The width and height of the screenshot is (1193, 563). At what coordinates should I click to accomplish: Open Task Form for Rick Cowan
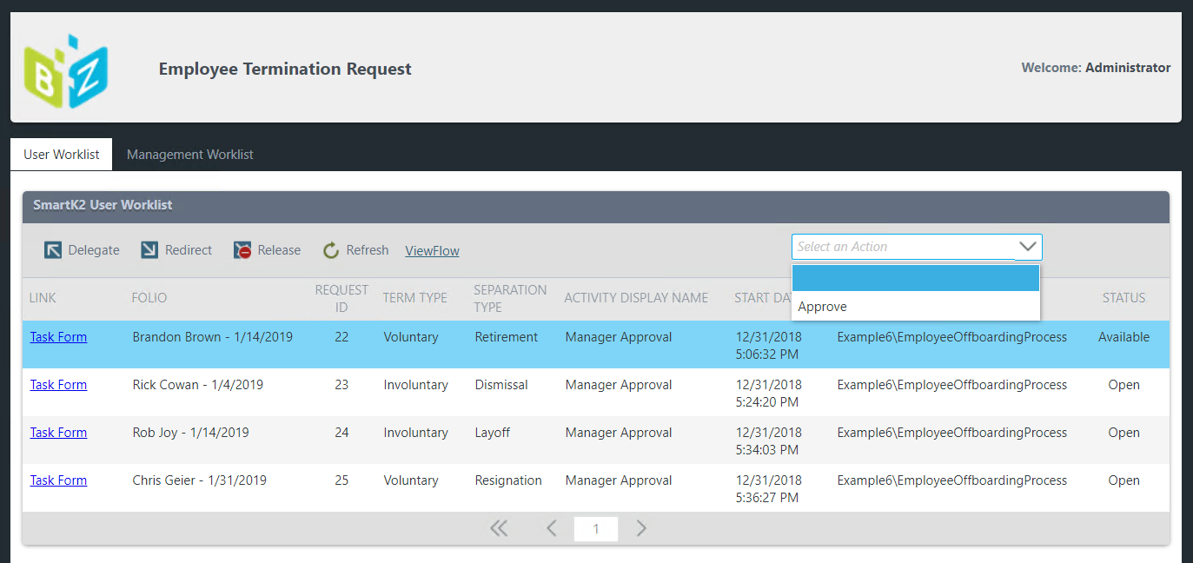[58, 385]
